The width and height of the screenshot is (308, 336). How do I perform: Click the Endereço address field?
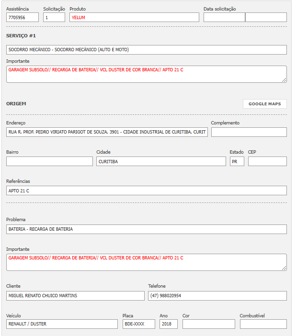[x=107, y=132]
